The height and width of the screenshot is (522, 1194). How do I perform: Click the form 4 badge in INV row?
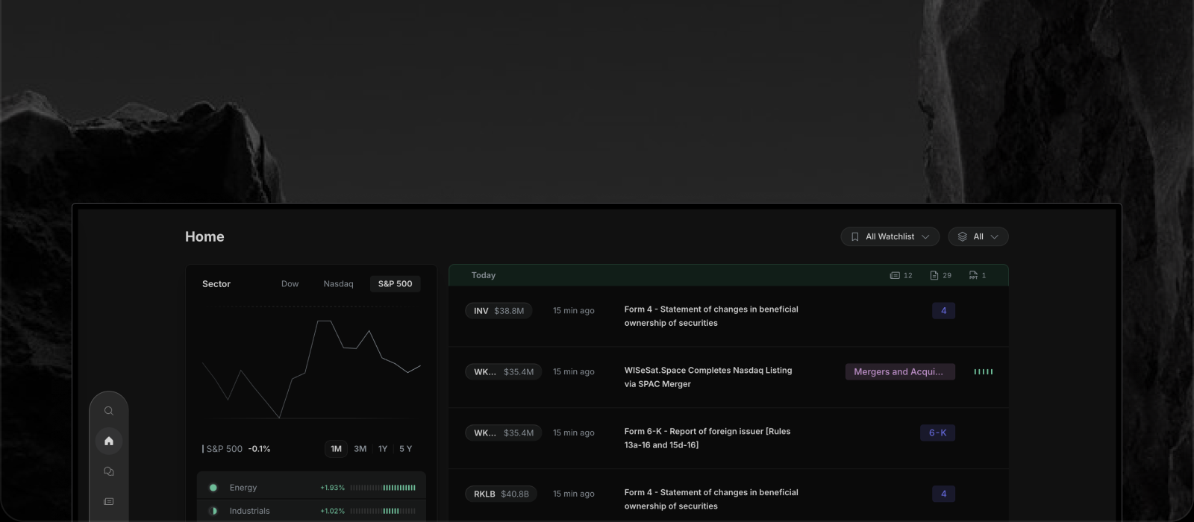(943, 311)
